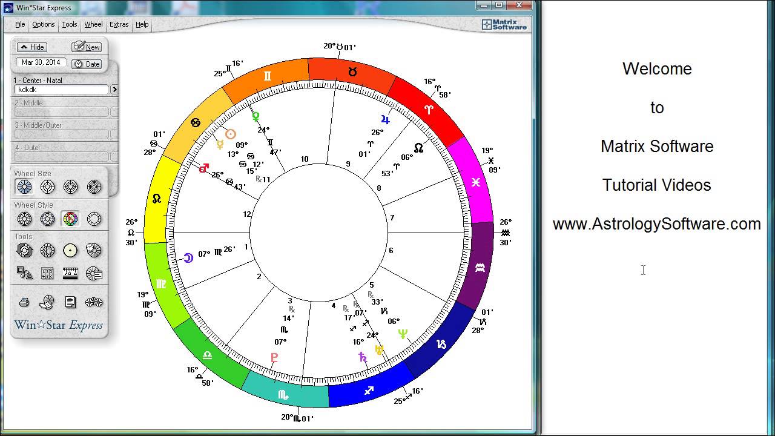Click the orange Gemini zodiac segment
The image size is (775, 436).
(266, 77)
